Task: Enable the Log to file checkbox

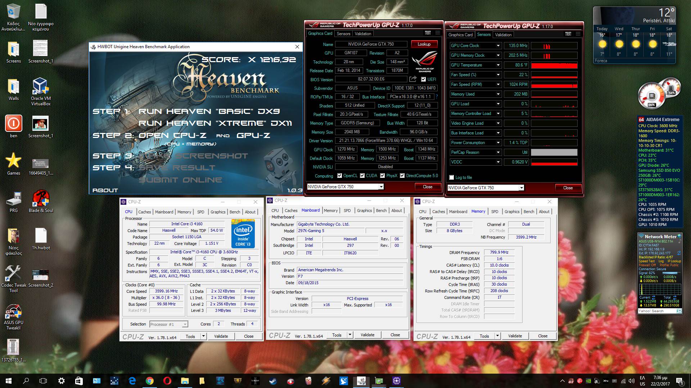Action: 451,177
